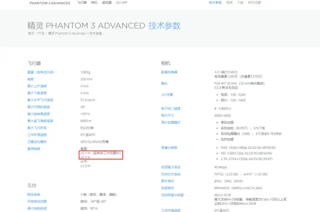
Task: Click the 最大控制转速 label under 云台
Action: point(37,208)
